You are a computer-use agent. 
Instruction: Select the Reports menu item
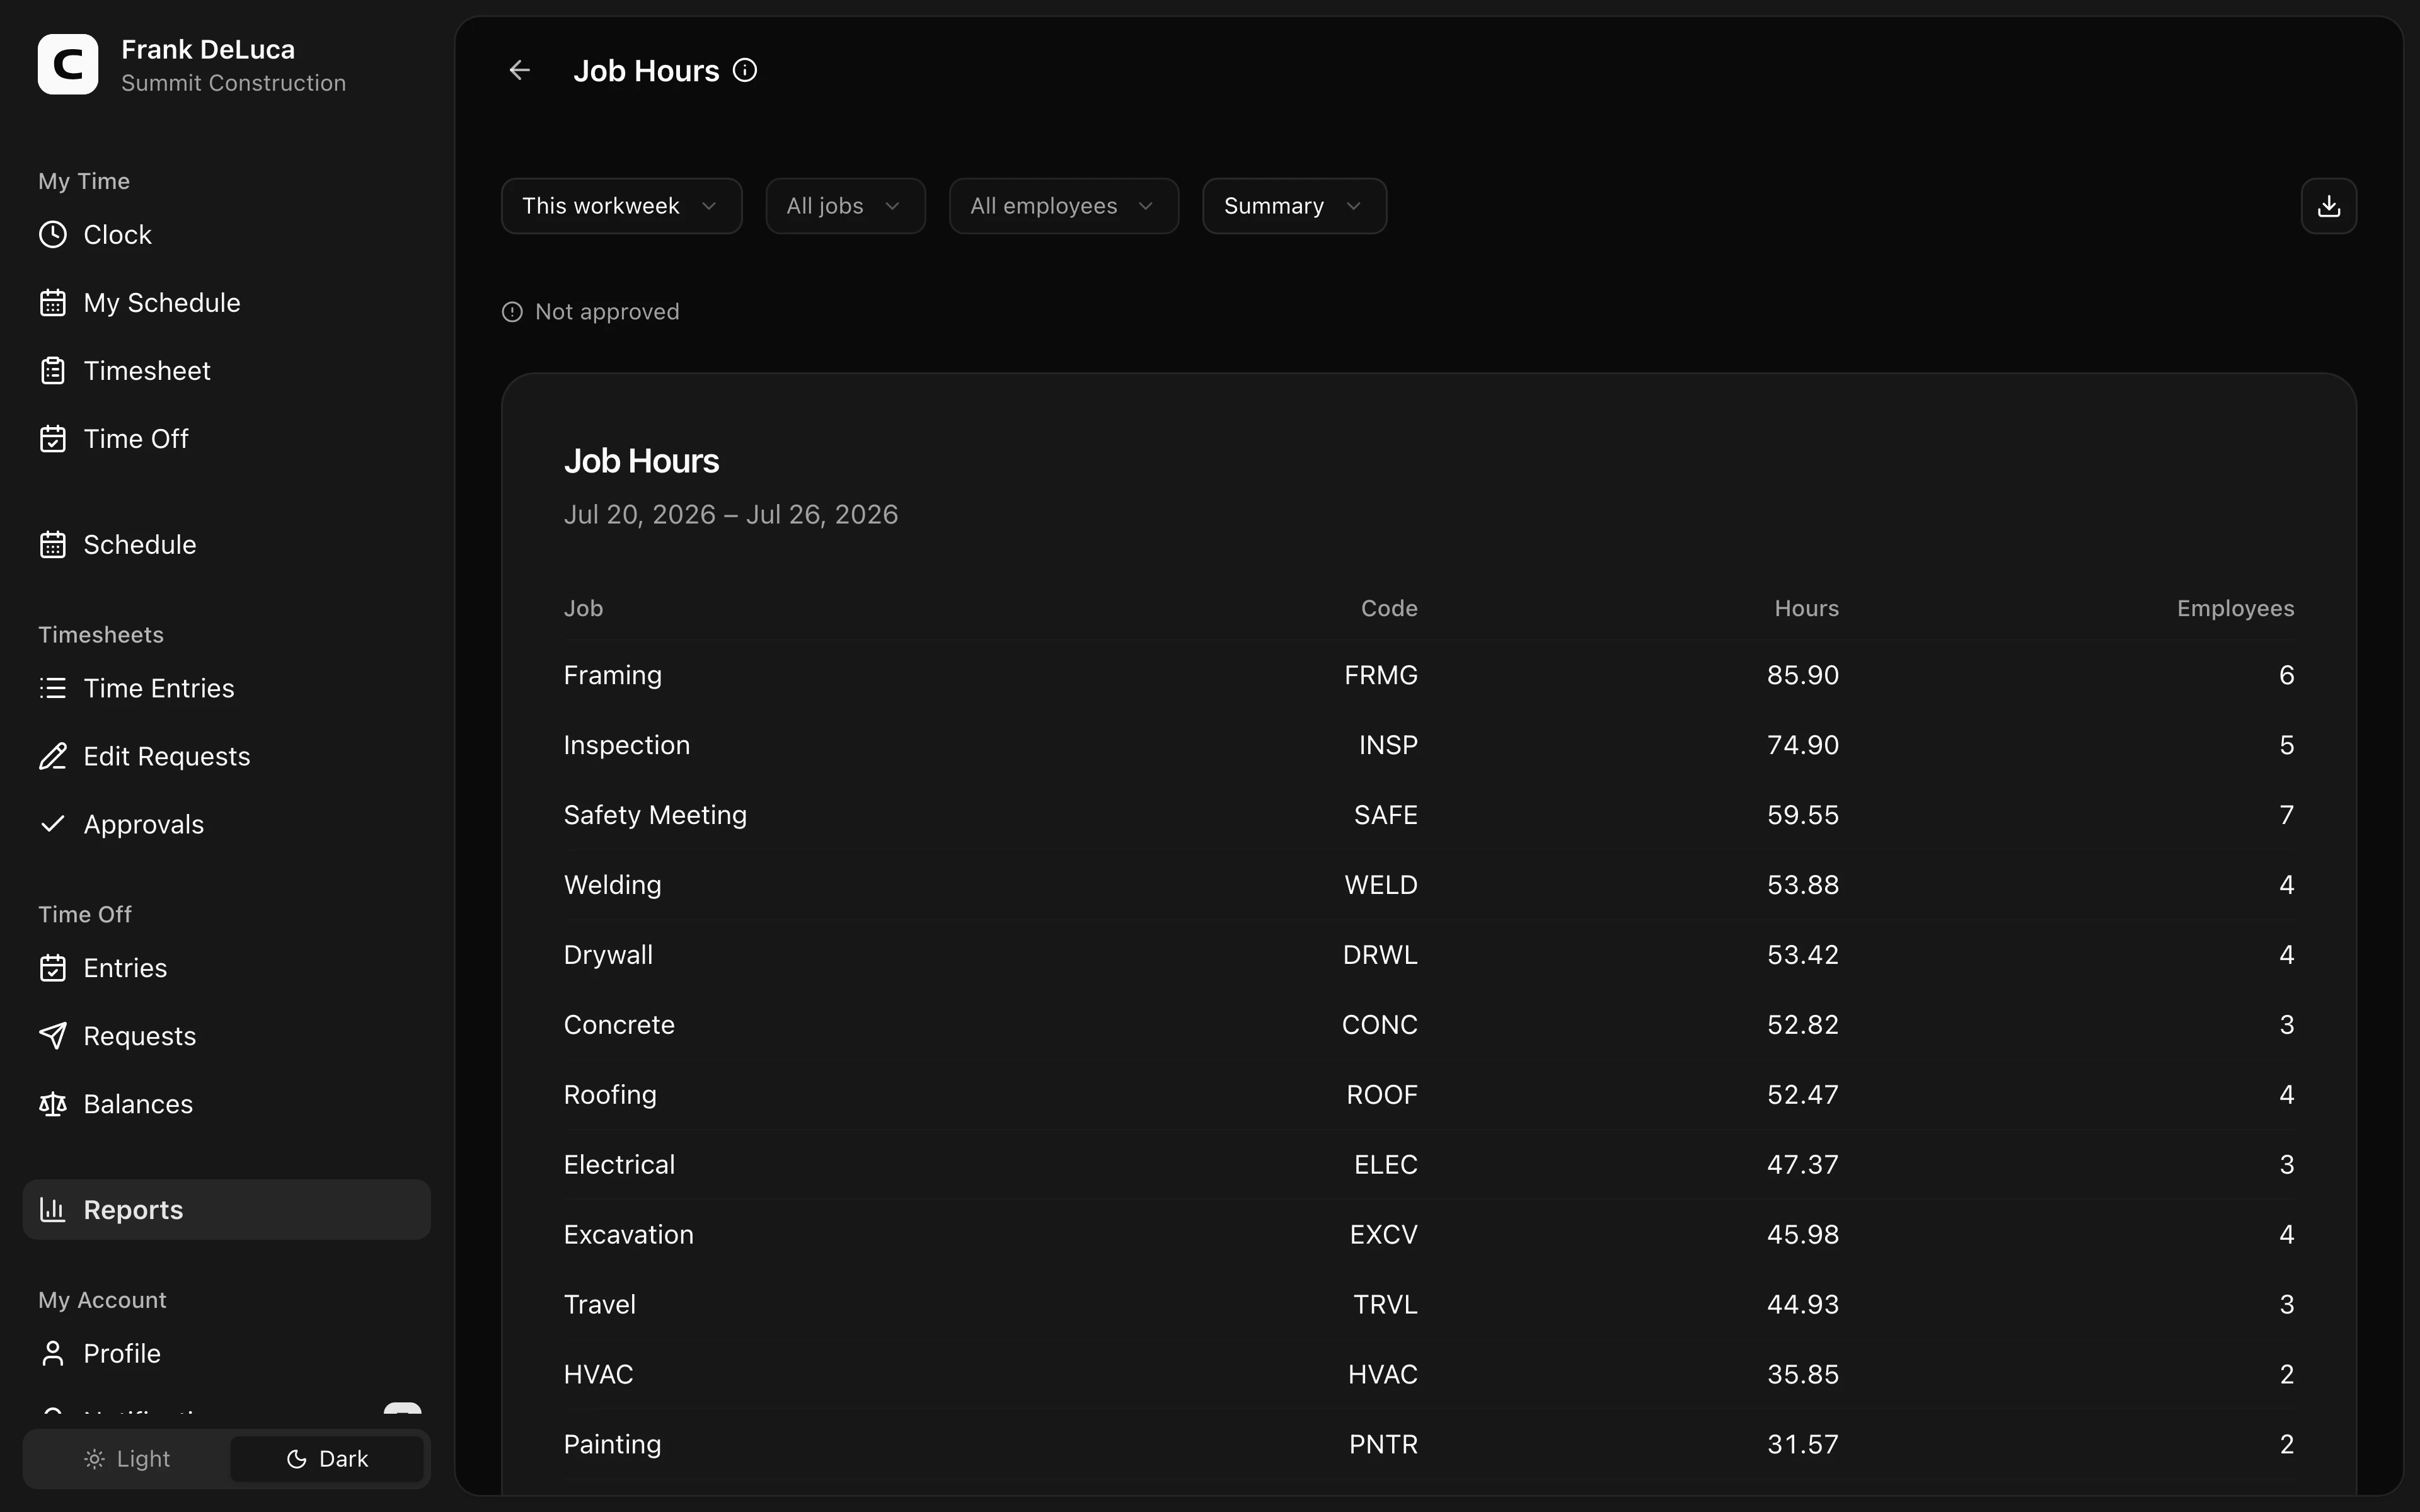(226, 1210)
